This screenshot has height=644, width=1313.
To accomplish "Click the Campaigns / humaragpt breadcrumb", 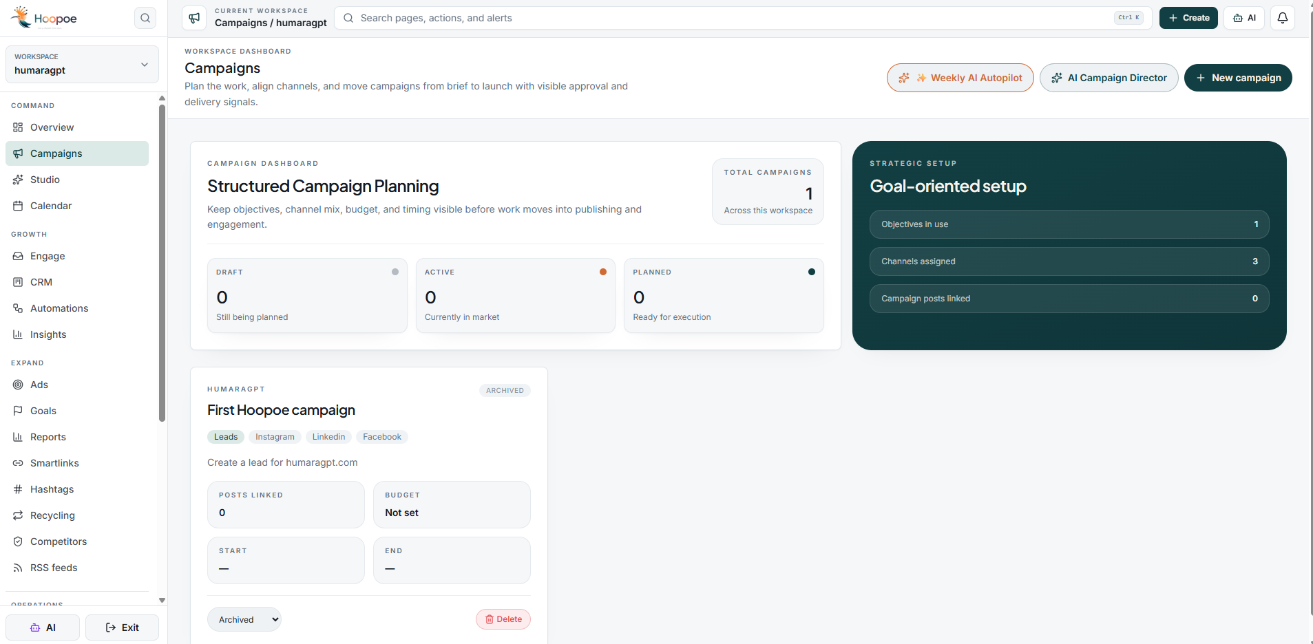I will point(271,23).
